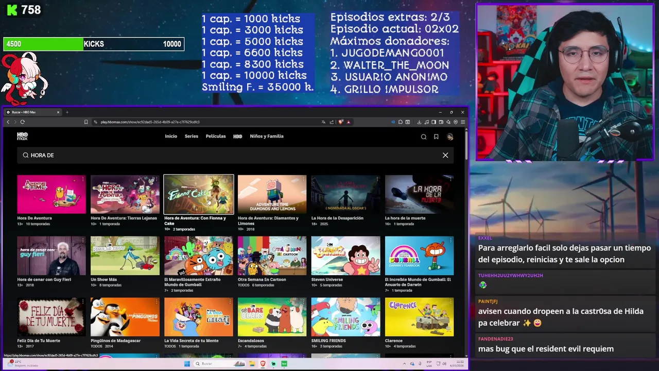Image resolution: width=659 pixels, height=371 pixels.
Task: Open the HBO Max search magnifier icon
Action: tap(424, 137)
